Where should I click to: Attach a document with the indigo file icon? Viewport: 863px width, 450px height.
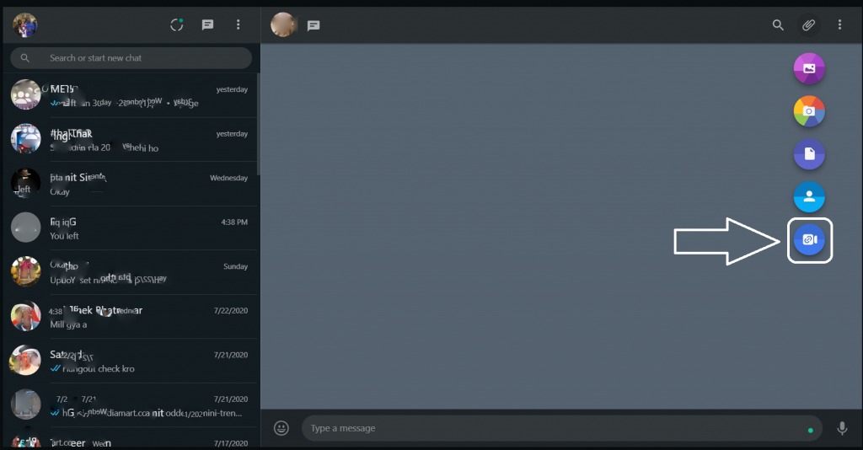(x=809, y=154)
